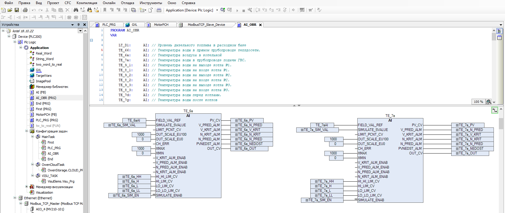Select the TE_6aAI input on TE_6a block
Image resolution: width=505 pixels, height=213 pixels.
click(134, 120)
